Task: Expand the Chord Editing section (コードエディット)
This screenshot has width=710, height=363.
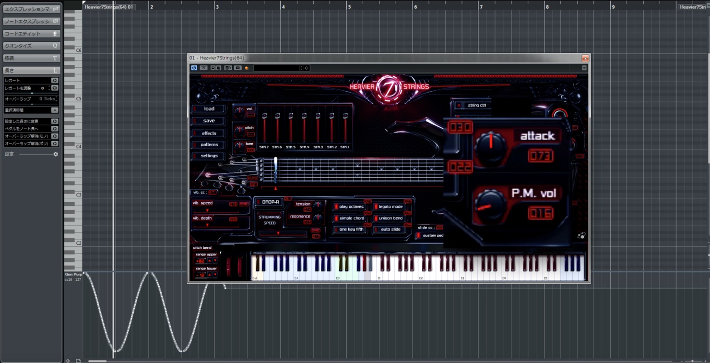Action: click(x=32, y=34)
